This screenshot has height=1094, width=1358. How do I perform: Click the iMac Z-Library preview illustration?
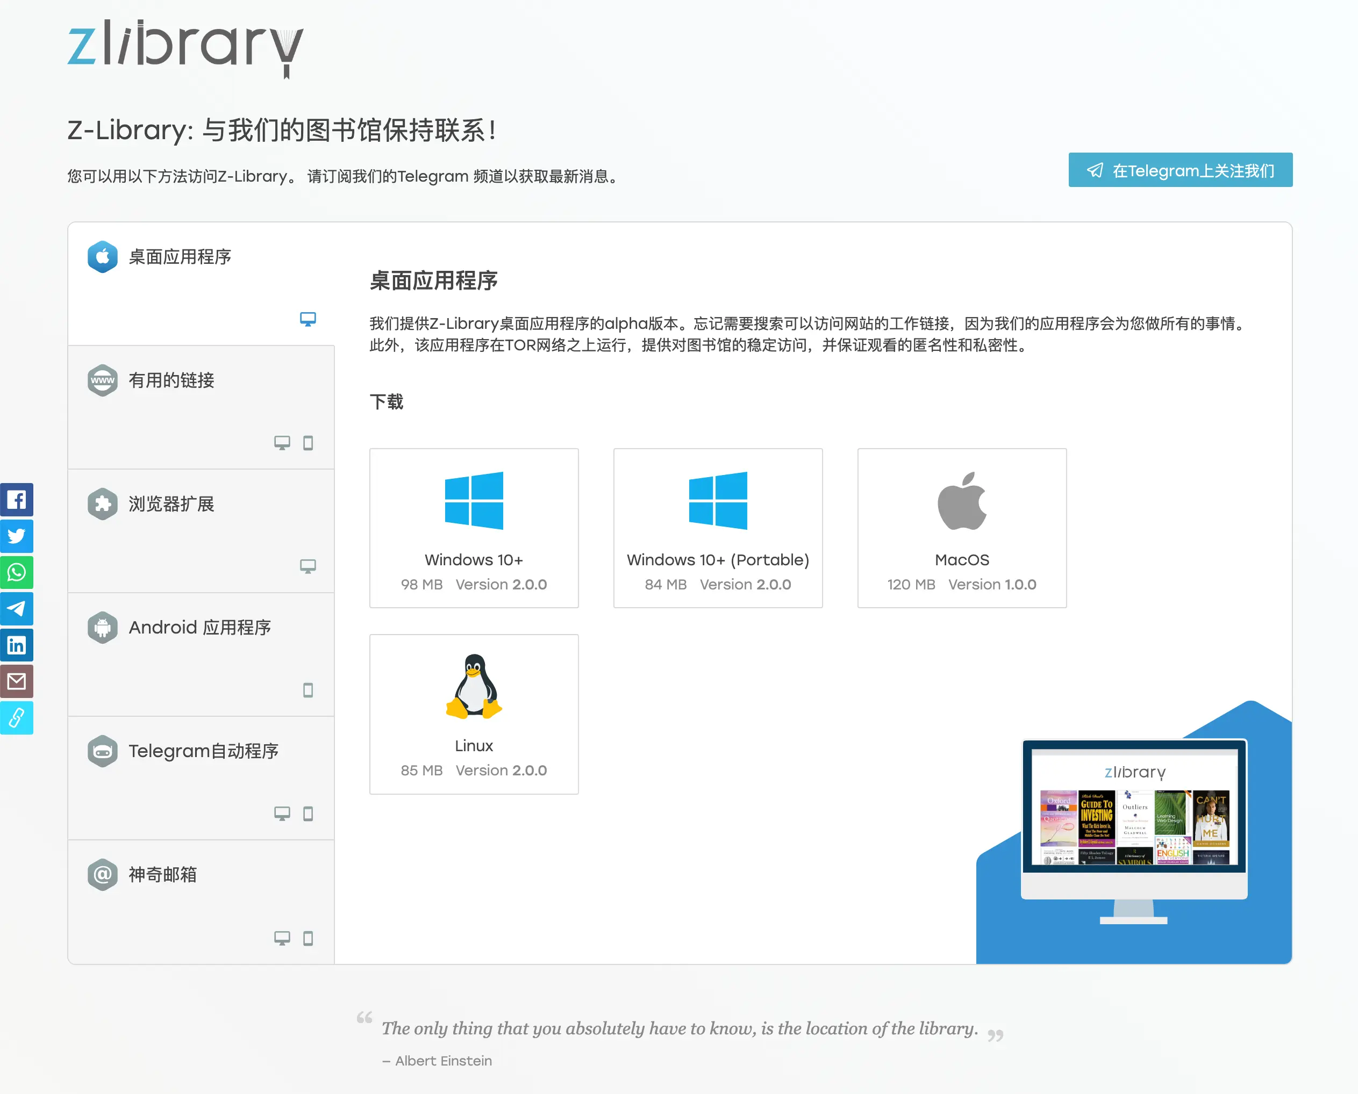coord(1134,832)
